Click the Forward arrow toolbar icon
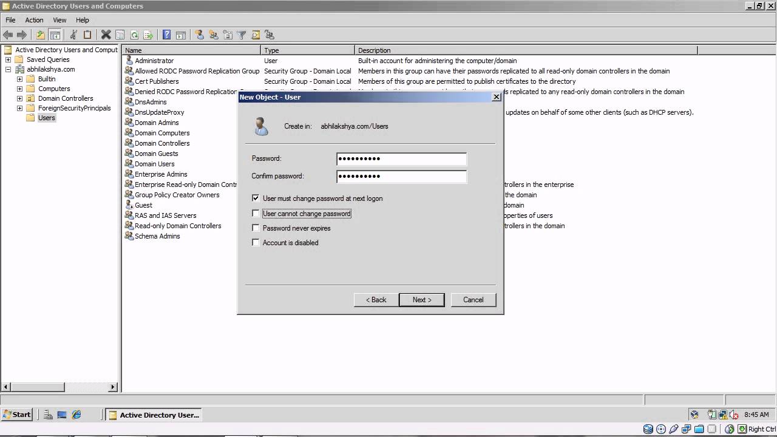The width and height of the screenshot is (777, 437). click(22, 35)
